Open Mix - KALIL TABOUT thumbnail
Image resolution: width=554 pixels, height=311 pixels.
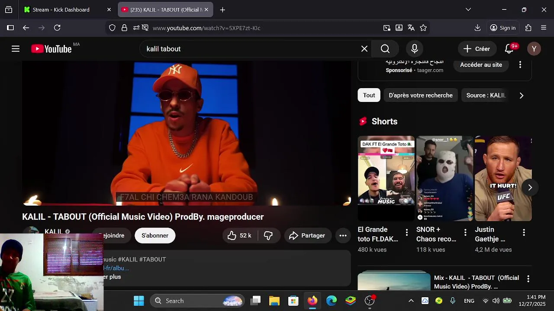[x=394, y=281]
